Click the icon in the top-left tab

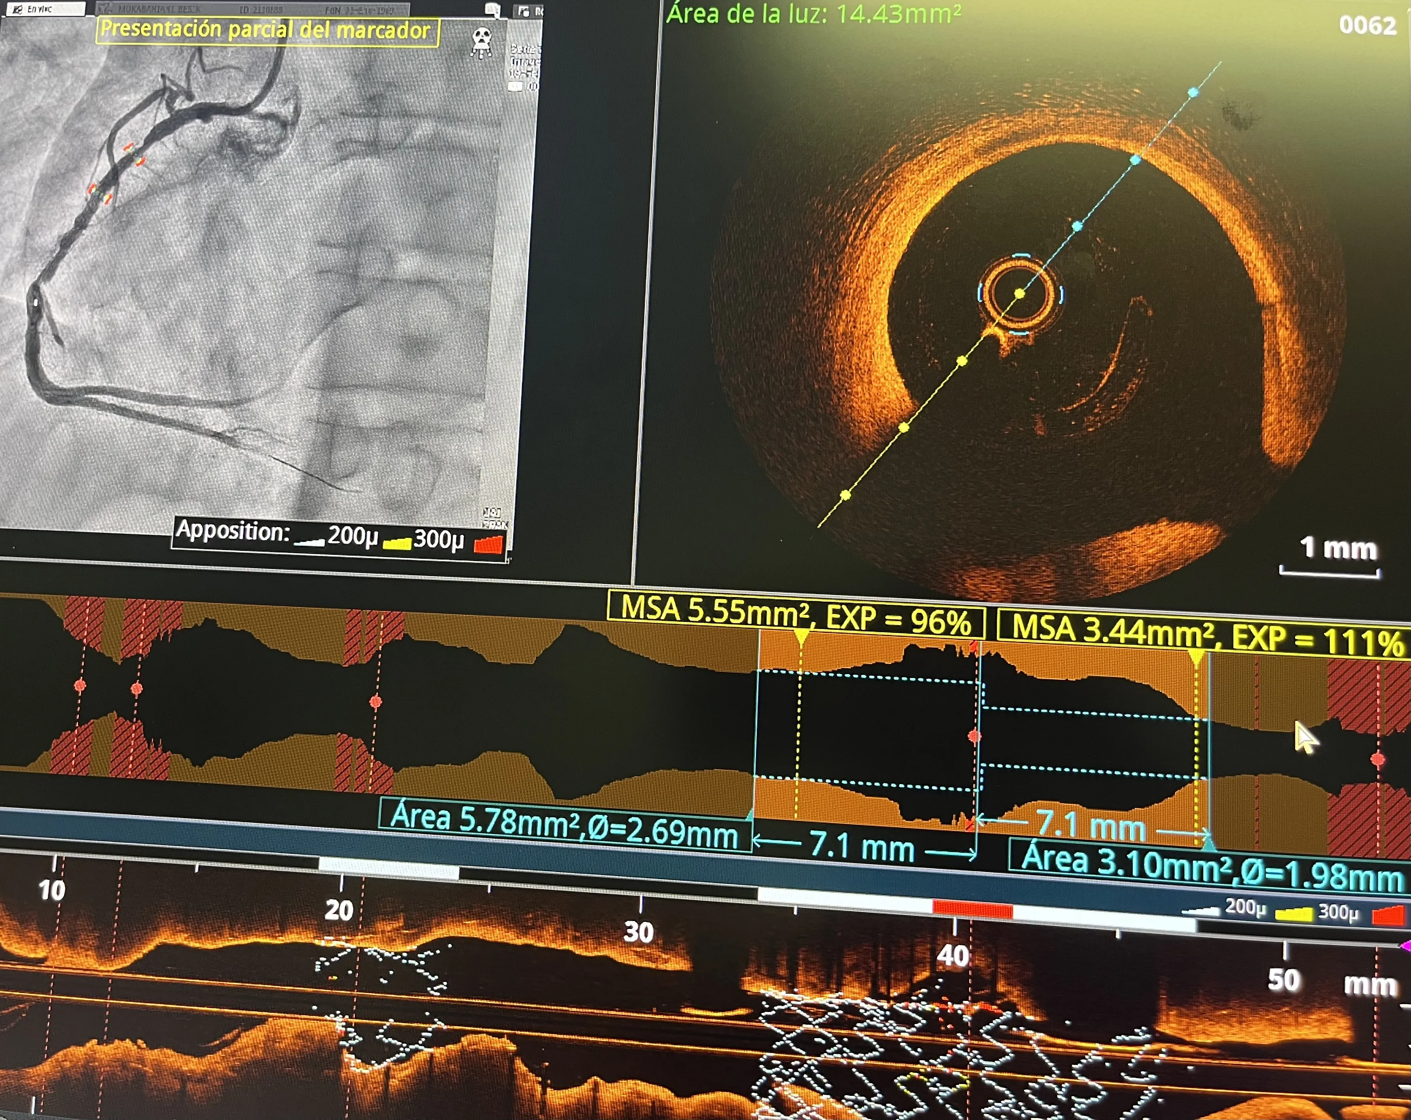18,9
